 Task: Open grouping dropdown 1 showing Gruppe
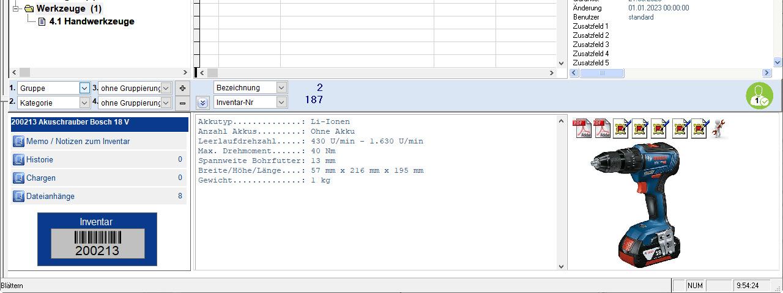pos(84,88)
